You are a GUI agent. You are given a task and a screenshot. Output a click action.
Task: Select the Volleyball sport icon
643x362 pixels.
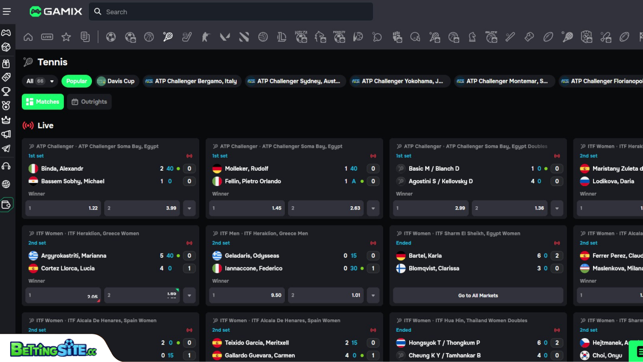[263, 36]
